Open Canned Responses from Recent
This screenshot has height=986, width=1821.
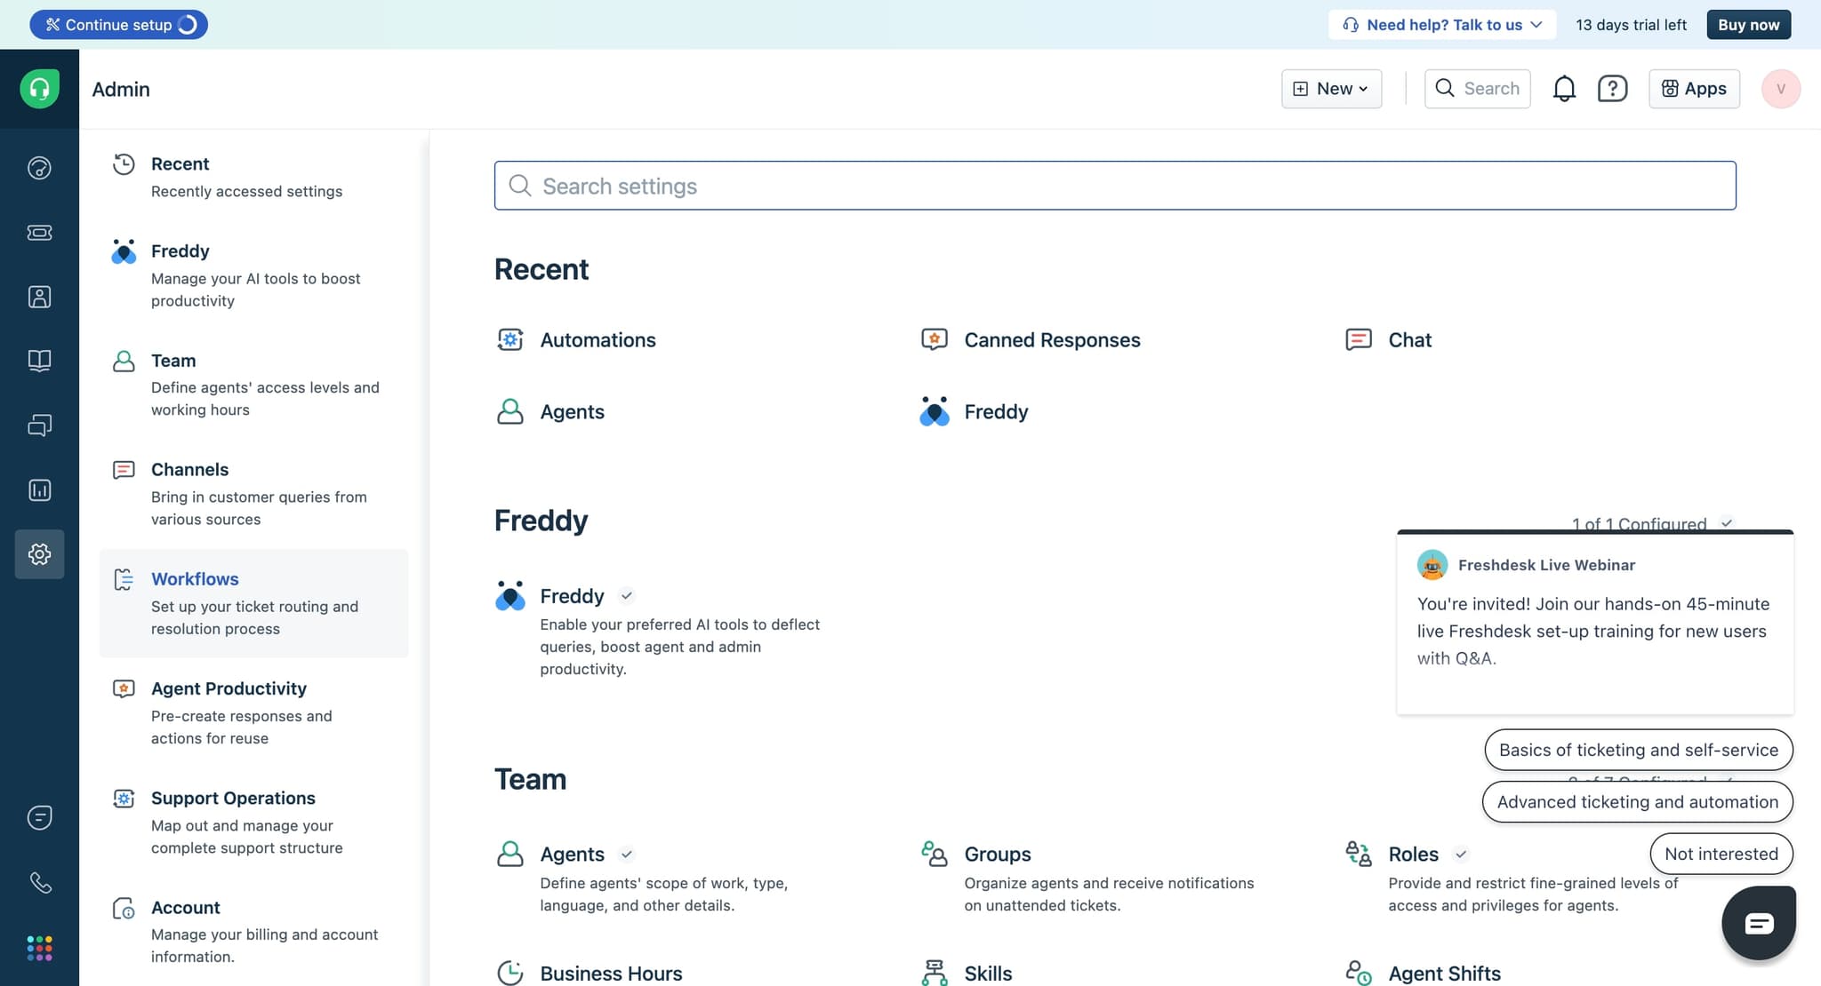(x=1051, y=340)
